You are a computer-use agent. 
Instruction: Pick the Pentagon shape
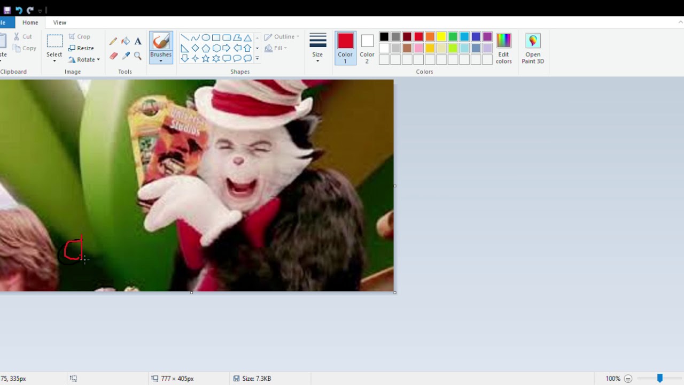206,48
